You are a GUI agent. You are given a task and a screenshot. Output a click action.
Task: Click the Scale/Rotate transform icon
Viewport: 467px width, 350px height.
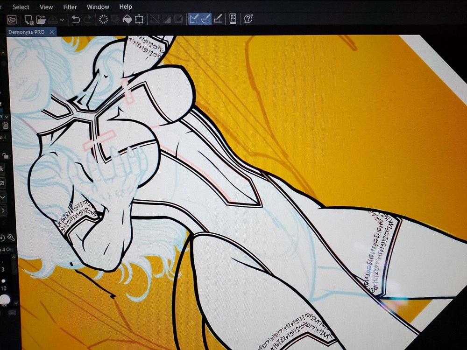139,20
